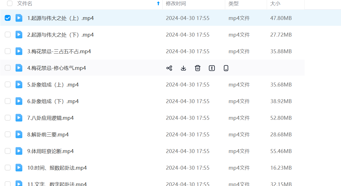Tick the checkbox for 3.梅花禁忌-三占五不占.mp4
Viewport: 341px width, 186px height.
coord(8,51)
